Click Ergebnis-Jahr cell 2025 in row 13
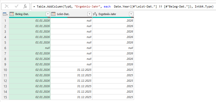The height and width of the screenshot is (102, 216). [113, 86]
